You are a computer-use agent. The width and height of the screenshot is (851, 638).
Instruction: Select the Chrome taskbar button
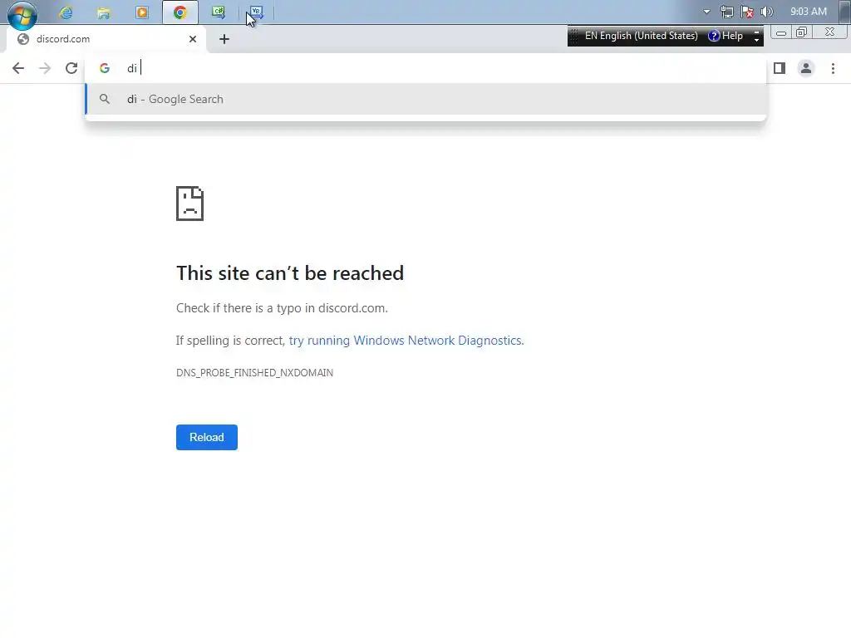180,12
